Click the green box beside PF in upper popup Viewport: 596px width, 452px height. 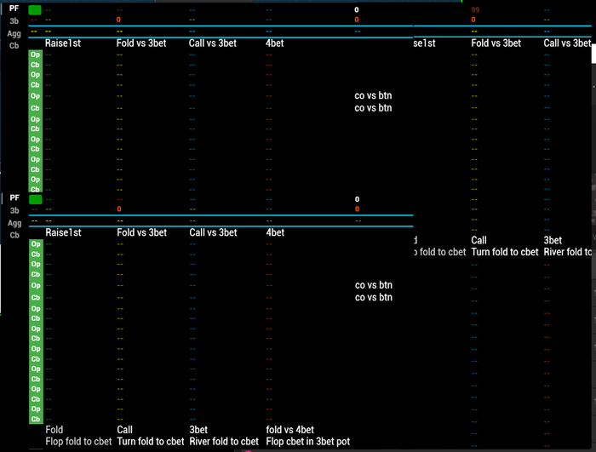(x=35, y=10)
